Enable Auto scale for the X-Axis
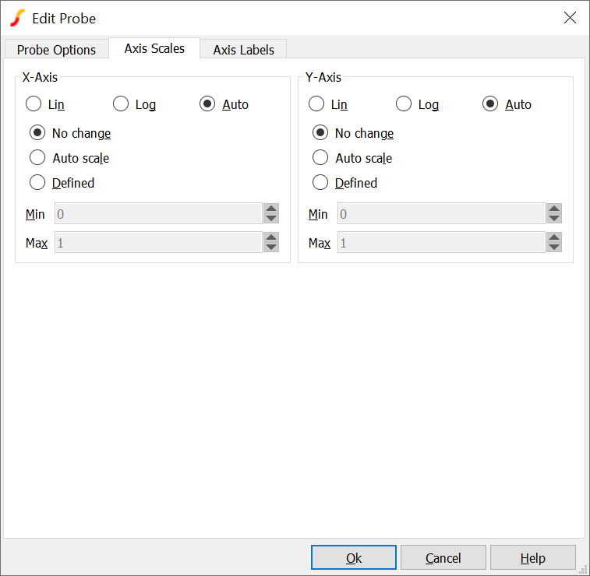Viewport: 590px width, 576px height. pyautogui.click(x=37, y=158)
